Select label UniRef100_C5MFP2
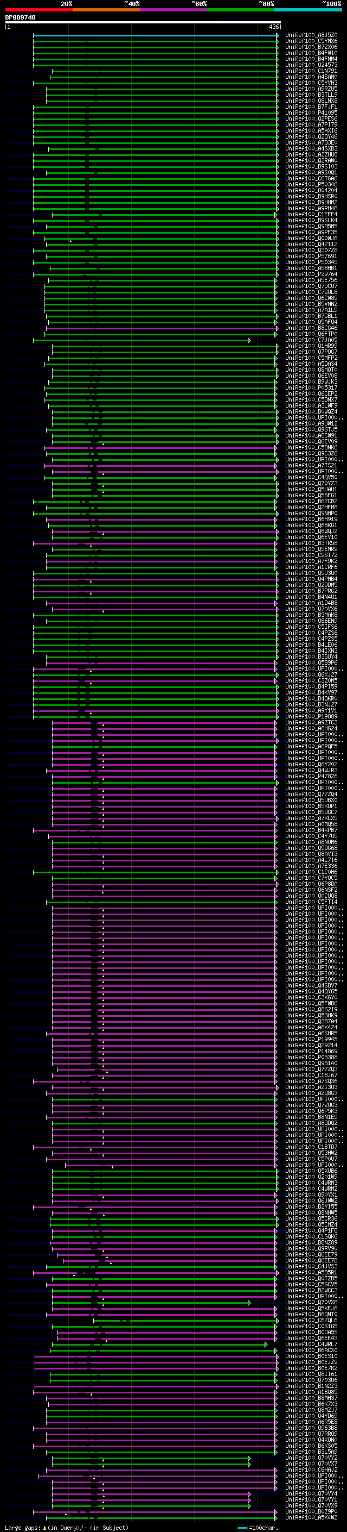347x1532 pixels. (x=311, y=358)
